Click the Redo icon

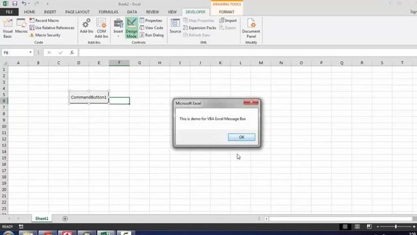click(36, 3)
